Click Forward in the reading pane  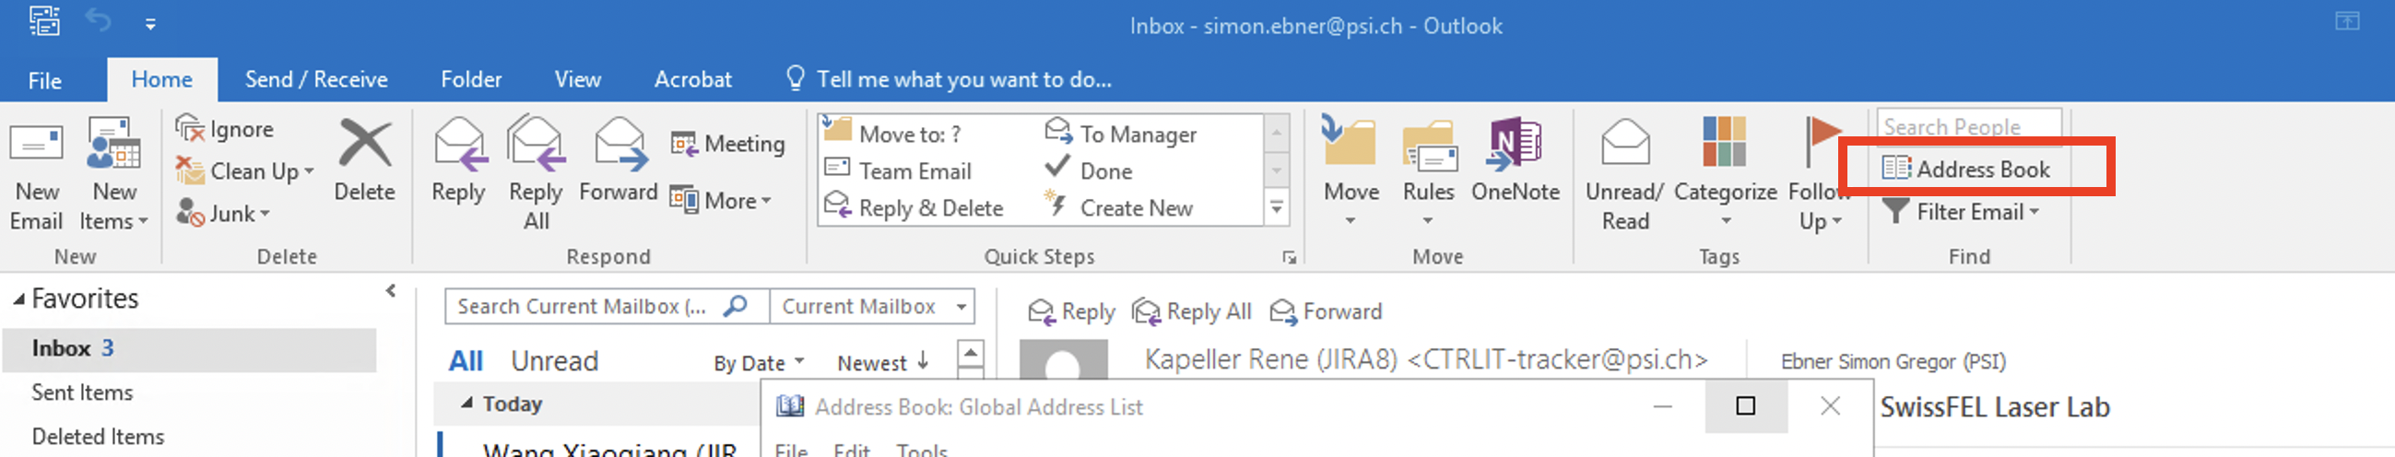click(1326, 312)
